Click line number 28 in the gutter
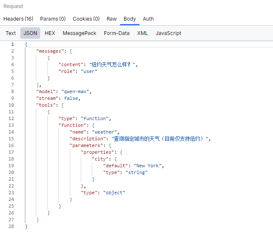 [11, 226]
